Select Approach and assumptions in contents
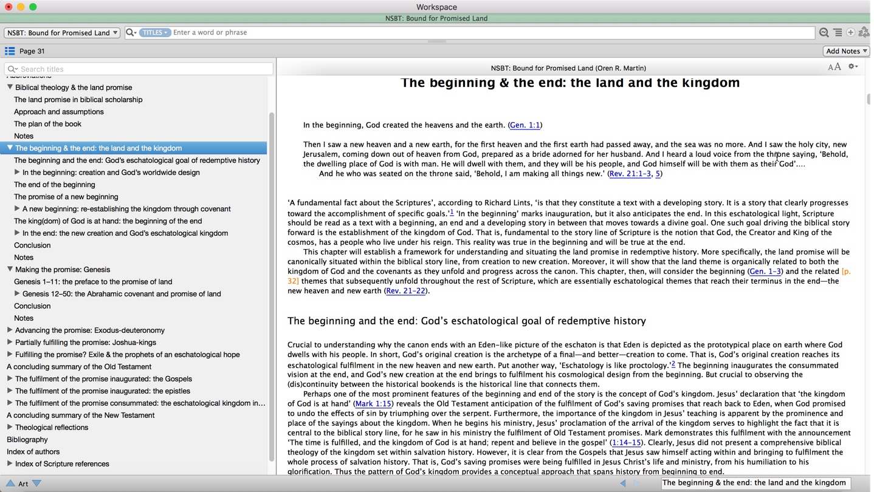 (x=59, y=112)
